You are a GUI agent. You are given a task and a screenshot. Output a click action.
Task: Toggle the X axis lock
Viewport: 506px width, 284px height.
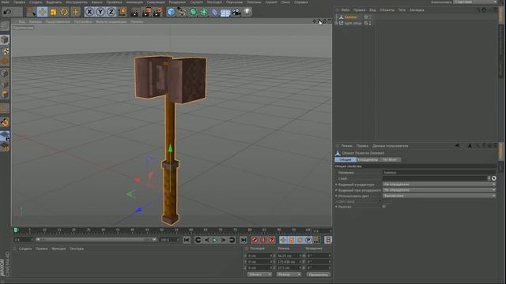point(89,12)
